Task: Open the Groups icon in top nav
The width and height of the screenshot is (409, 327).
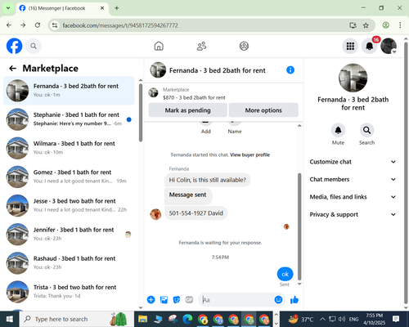Action: (244, 46)
